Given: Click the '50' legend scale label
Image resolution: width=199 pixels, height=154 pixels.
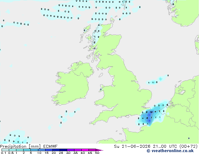Looking at the screenshot, I should [97, 153].
